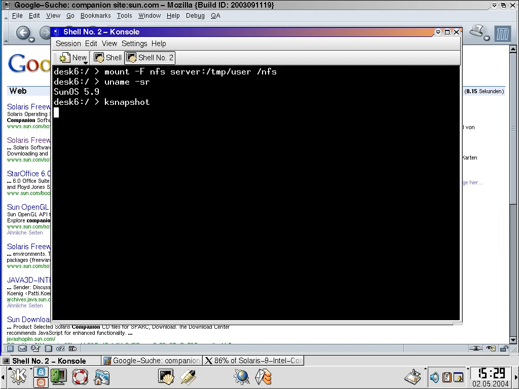Viewport: 519px width, 389px height.
Task: Open the Sun Download search result link
Action: tap(28, 320)
